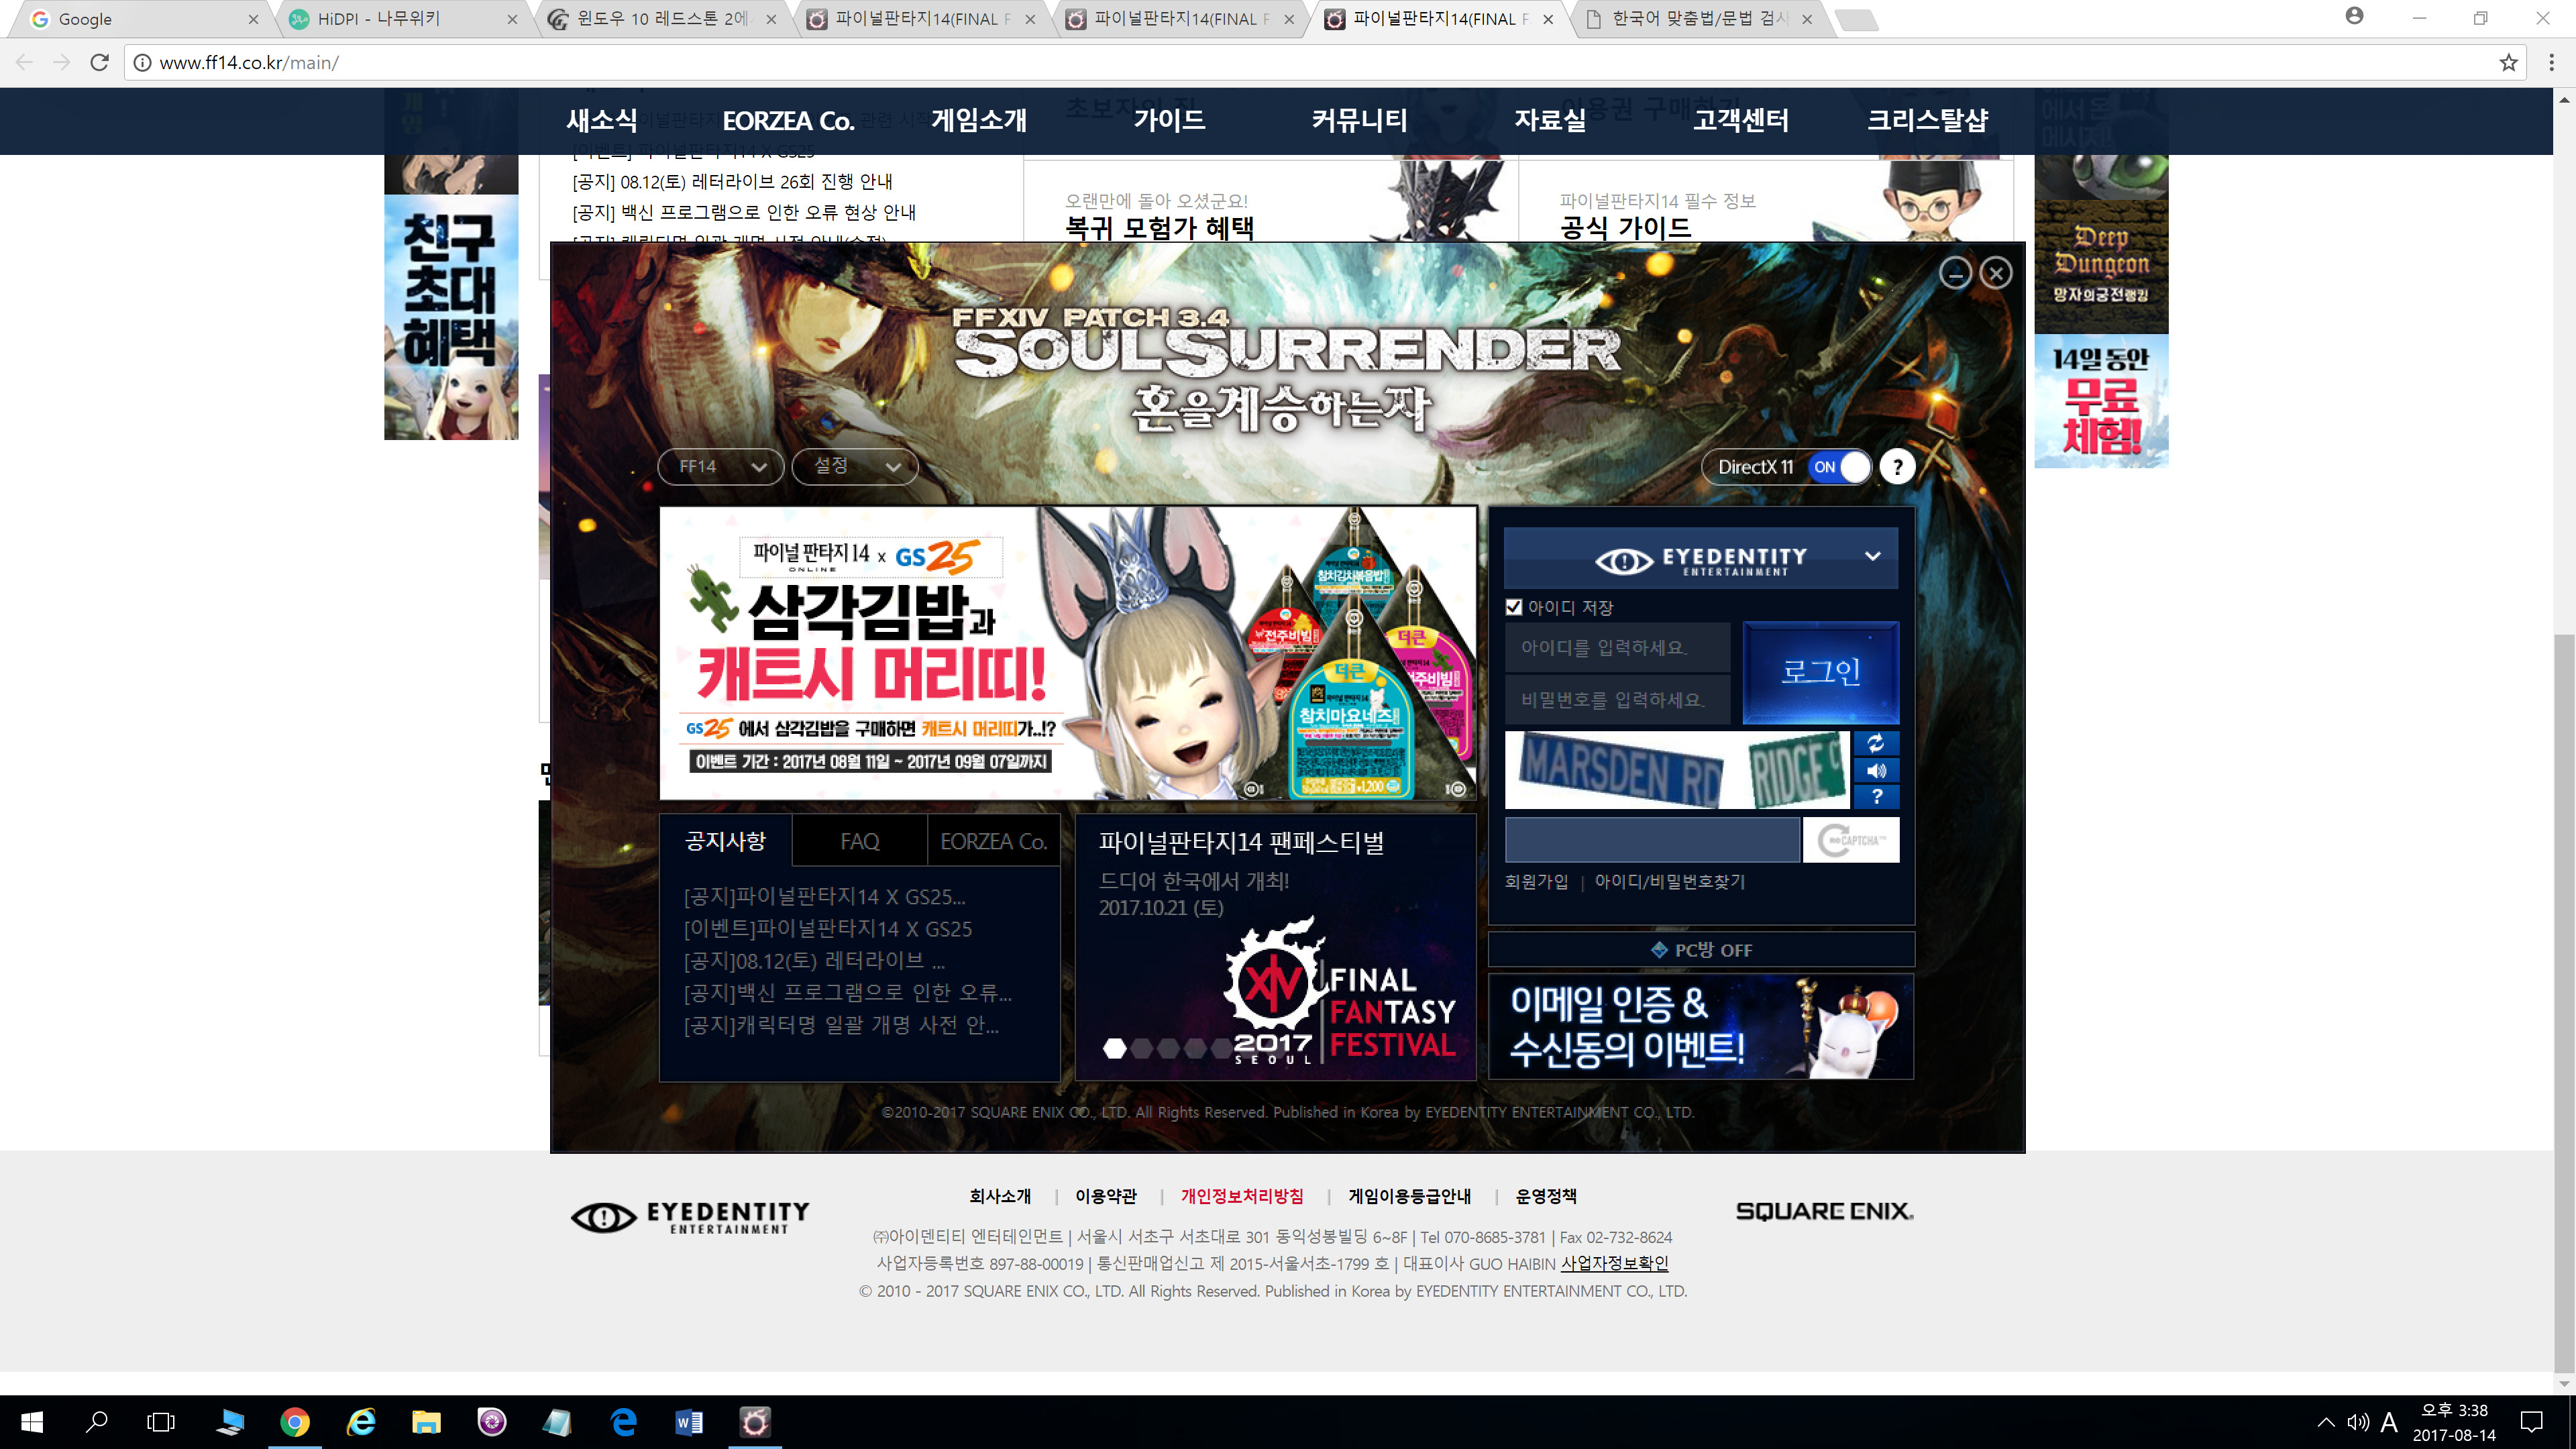
Task: Open the 게임소개 menu
Action: click(979, 121)
